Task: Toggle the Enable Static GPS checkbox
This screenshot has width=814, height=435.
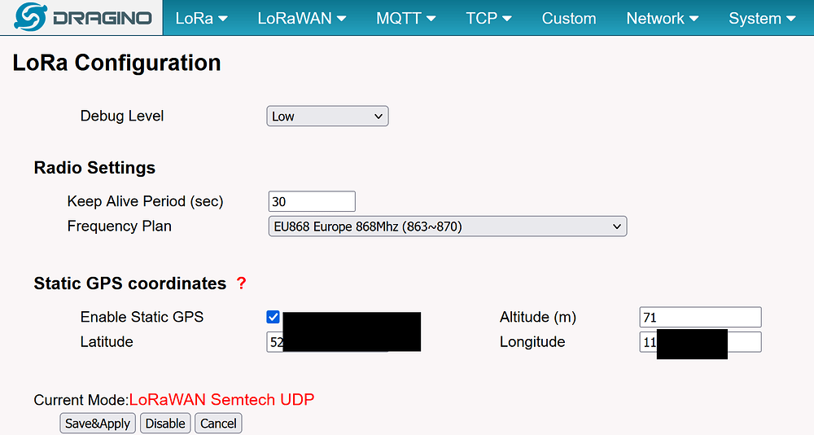Action: pyautogui.click(x=274, y=317)
